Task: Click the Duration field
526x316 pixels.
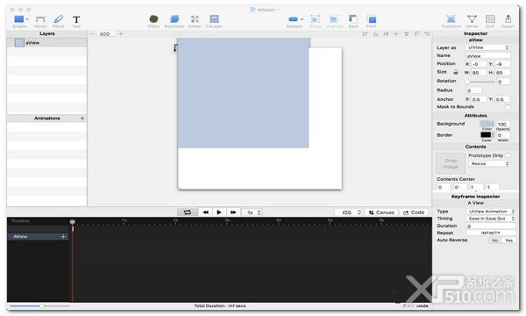Action: tap(491, 226)
